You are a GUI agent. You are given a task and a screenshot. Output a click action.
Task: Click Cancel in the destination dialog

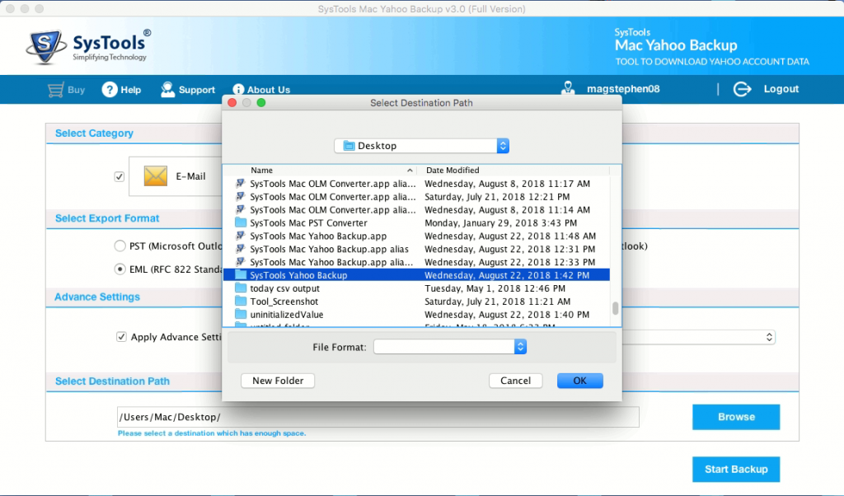click(515, 381)
